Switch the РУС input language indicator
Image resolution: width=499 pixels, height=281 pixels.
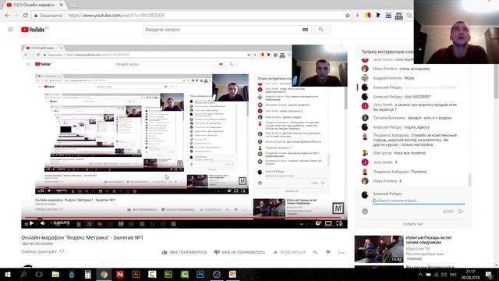pyautogui.click(x=454, y=275)
